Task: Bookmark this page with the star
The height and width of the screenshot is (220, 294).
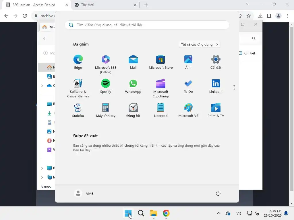Action: [249, 16]
